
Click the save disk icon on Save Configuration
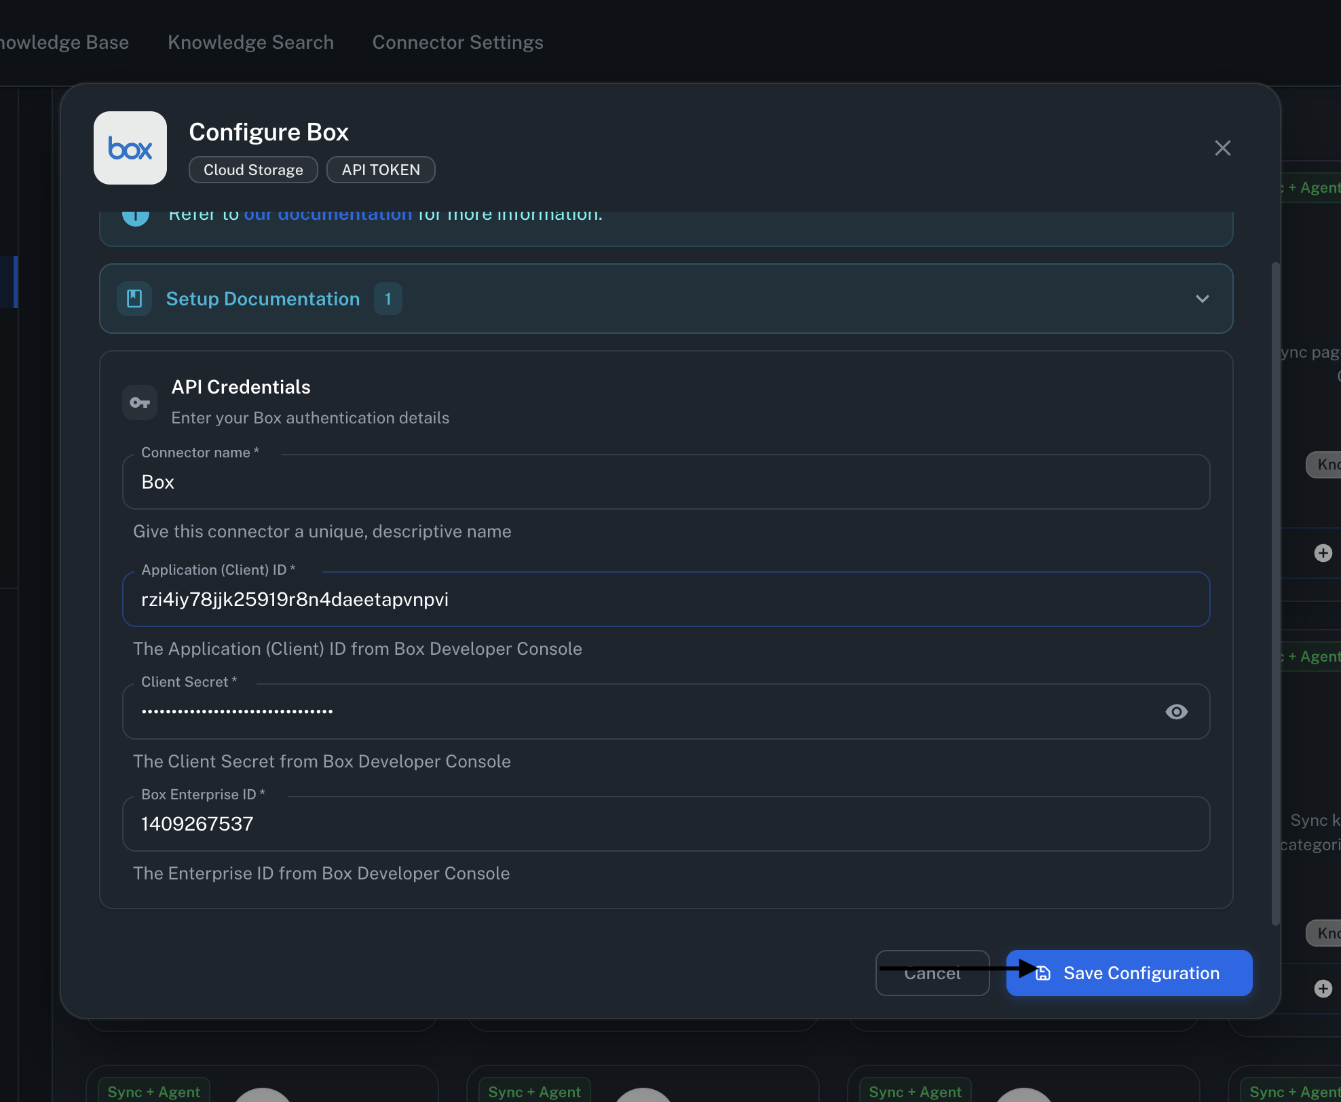(1043, 973)
